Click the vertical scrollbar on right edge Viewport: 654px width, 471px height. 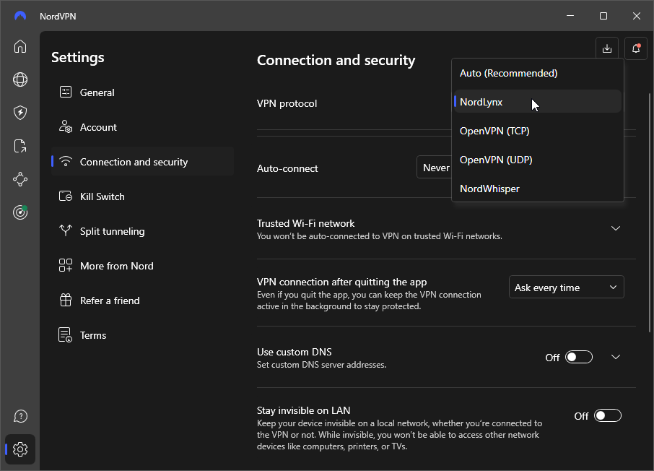click(x=650, y=213)
